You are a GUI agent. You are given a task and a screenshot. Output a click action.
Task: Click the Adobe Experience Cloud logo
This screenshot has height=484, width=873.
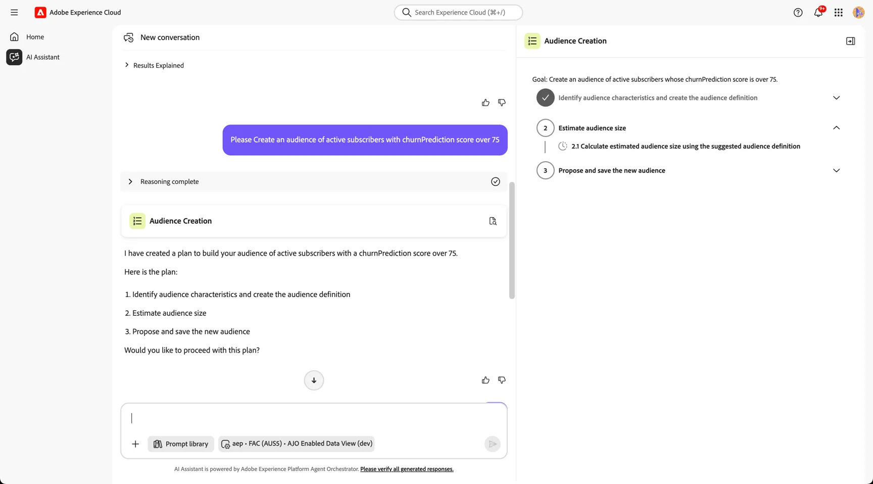point(40,12)
